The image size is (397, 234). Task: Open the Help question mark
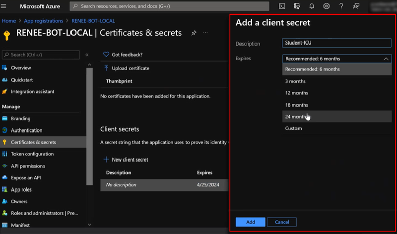[x=341, y=6]
